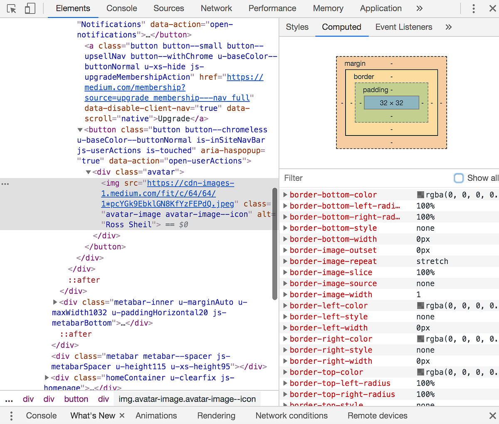Switch to the Console tab in top bar
The width and height of the screenshot is (499, 424).
click(x=121, y=8)
